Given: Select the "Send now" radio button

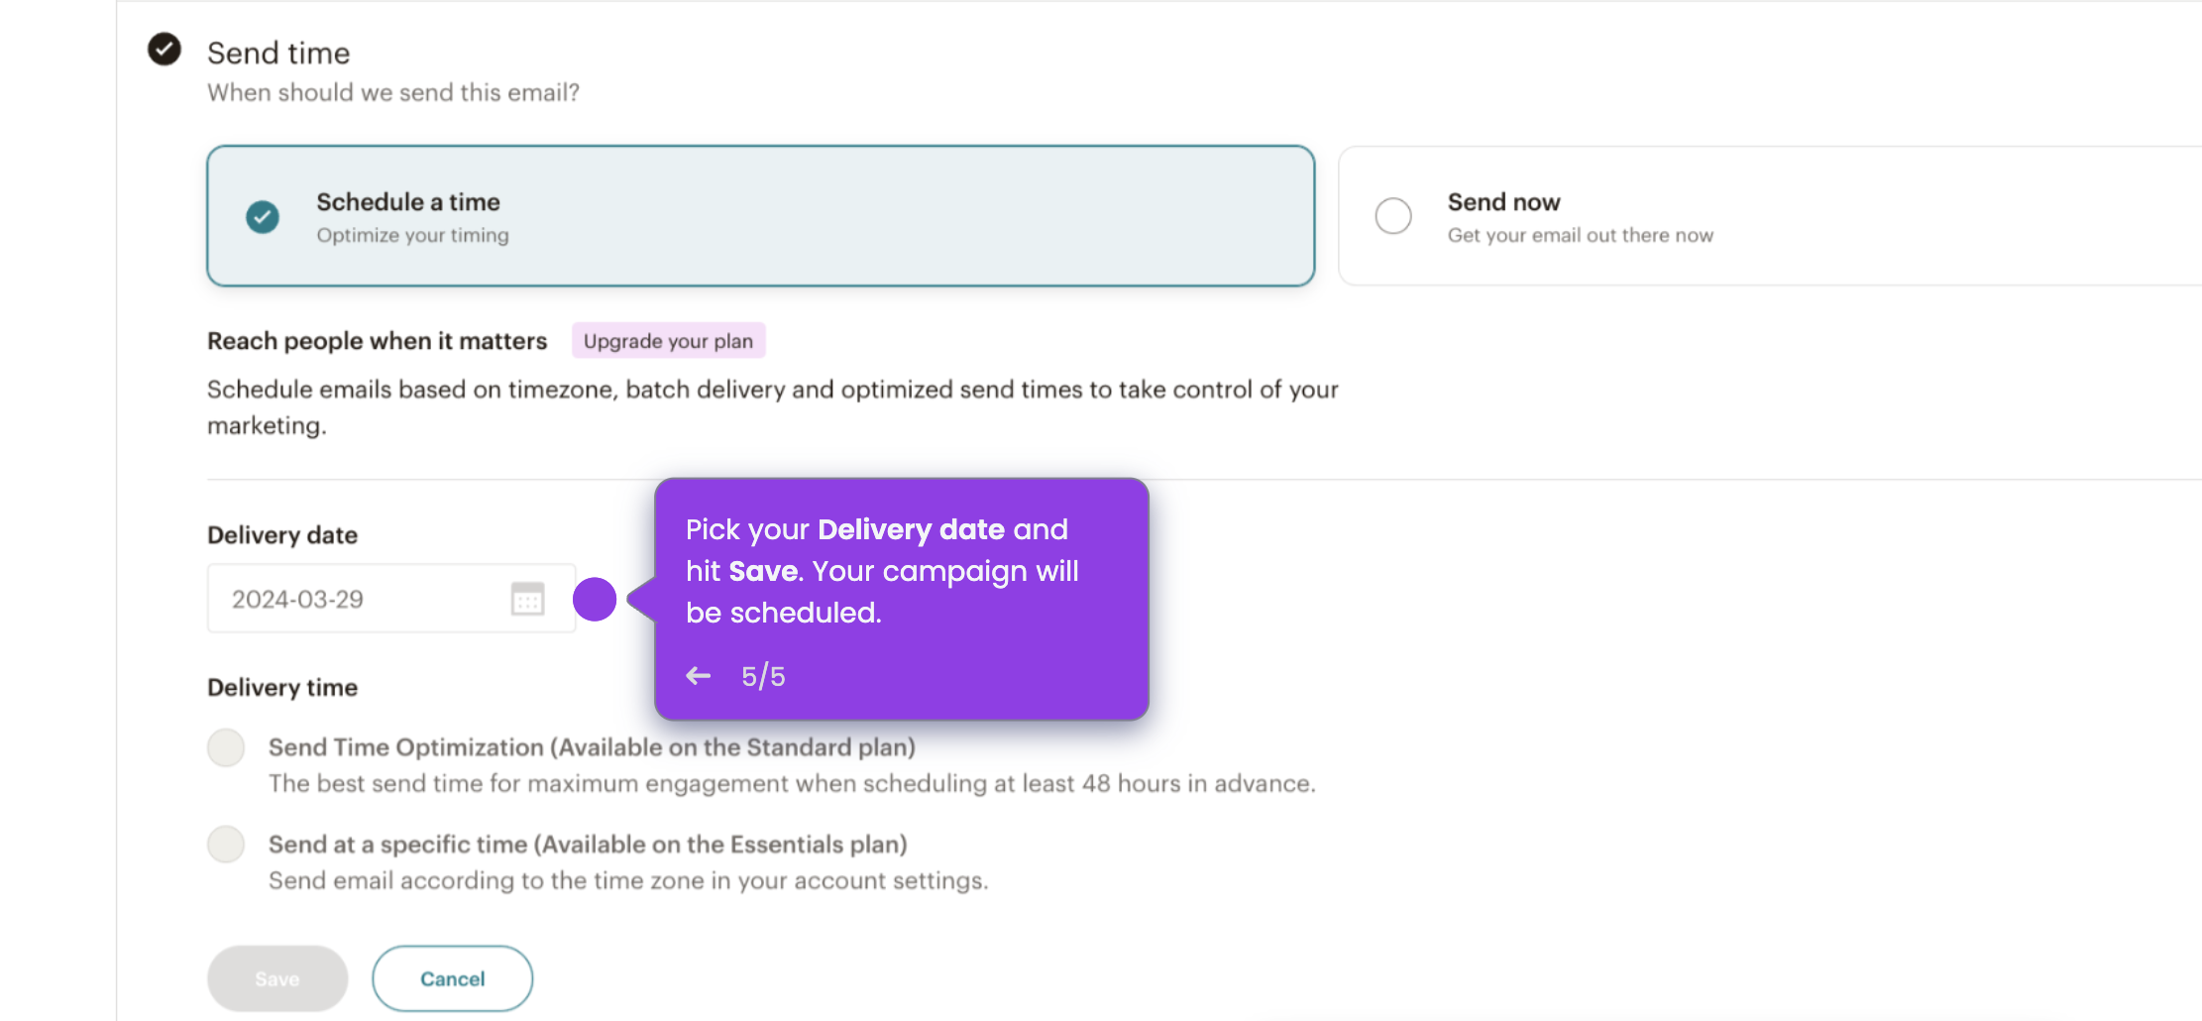Looking at the screenshot, I should (x=1392, y=215).
